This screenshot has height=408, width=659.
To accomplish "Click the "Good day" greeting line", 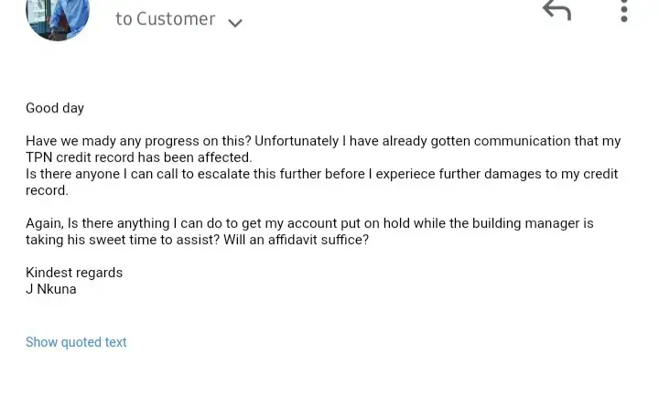I will click(55, 108).
